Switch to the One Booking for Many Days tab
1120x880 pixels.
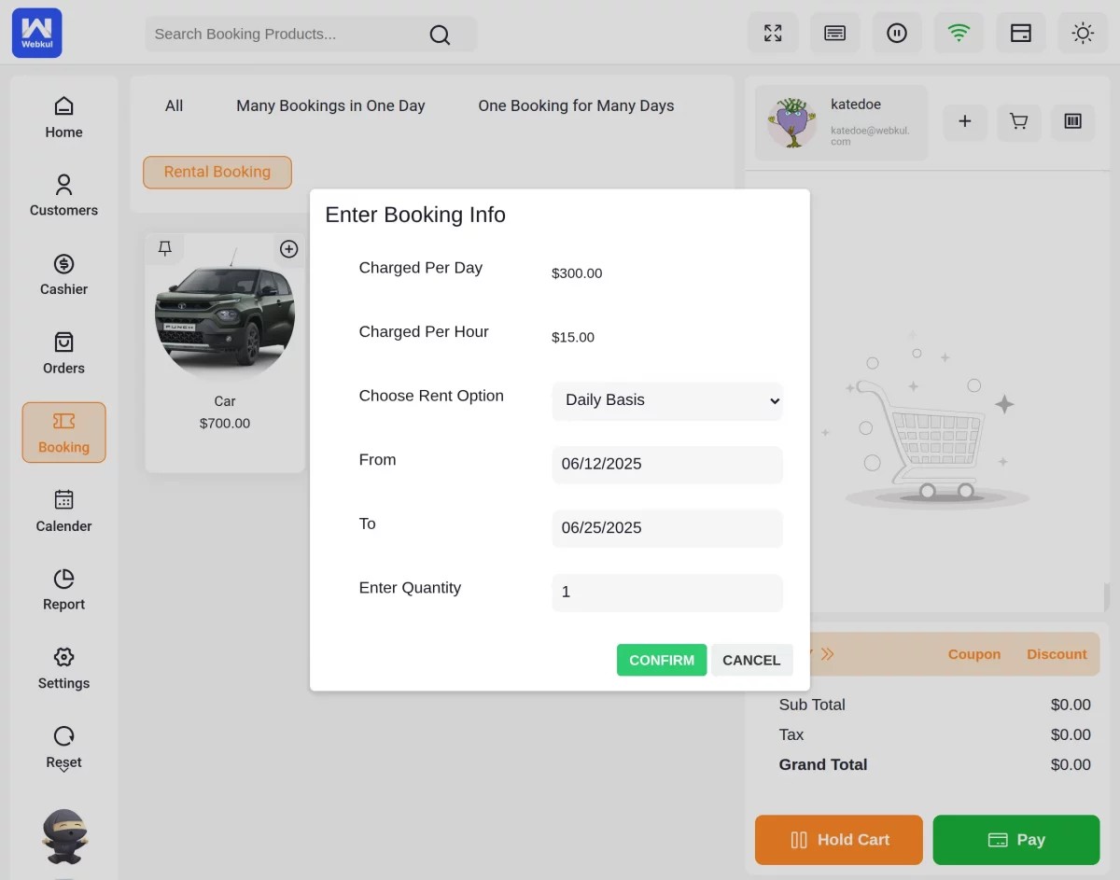pyautogui.click(x=576, y=105)
